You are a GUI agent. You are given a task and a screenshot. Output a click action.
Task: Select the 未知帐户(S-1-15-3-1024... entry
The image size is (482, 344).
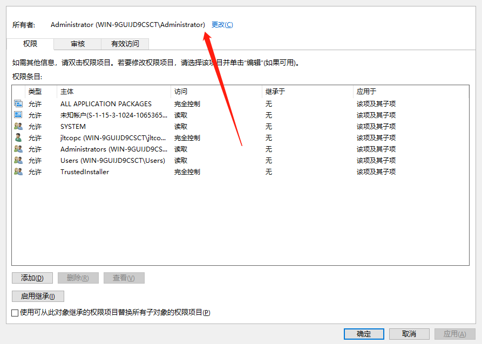240,115
